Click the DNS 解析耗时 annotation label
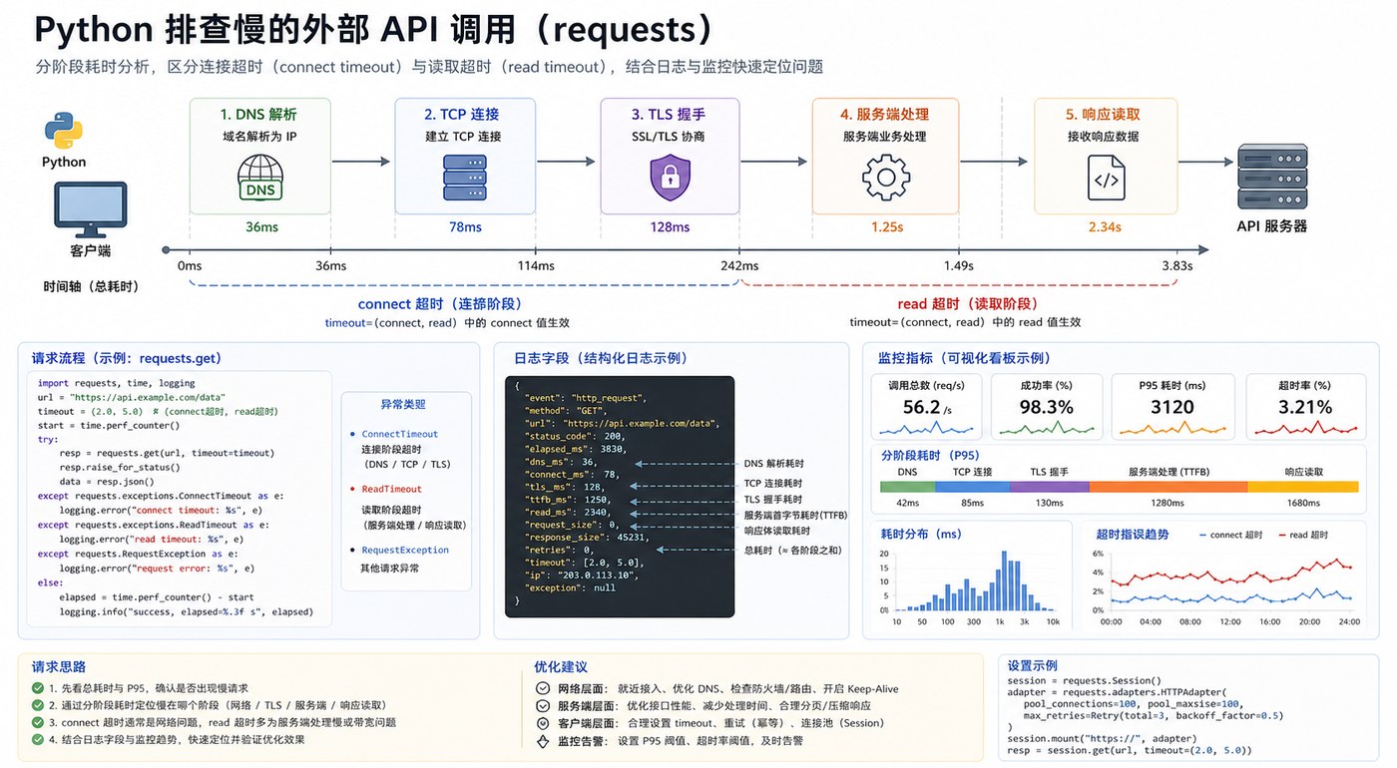1397x768 pixels. click(x=774, y=464)
